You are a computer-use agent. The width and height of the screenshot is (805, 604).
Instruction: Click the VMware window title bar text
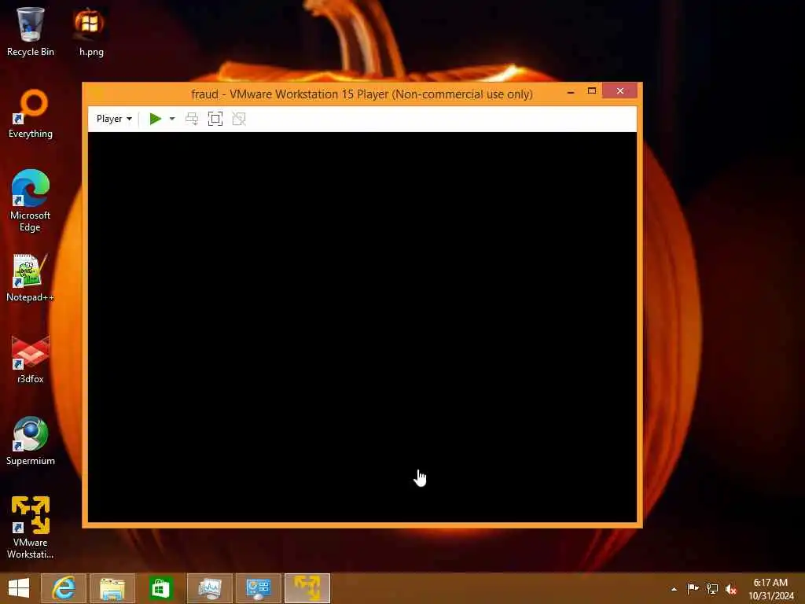[x=362, y=94]
